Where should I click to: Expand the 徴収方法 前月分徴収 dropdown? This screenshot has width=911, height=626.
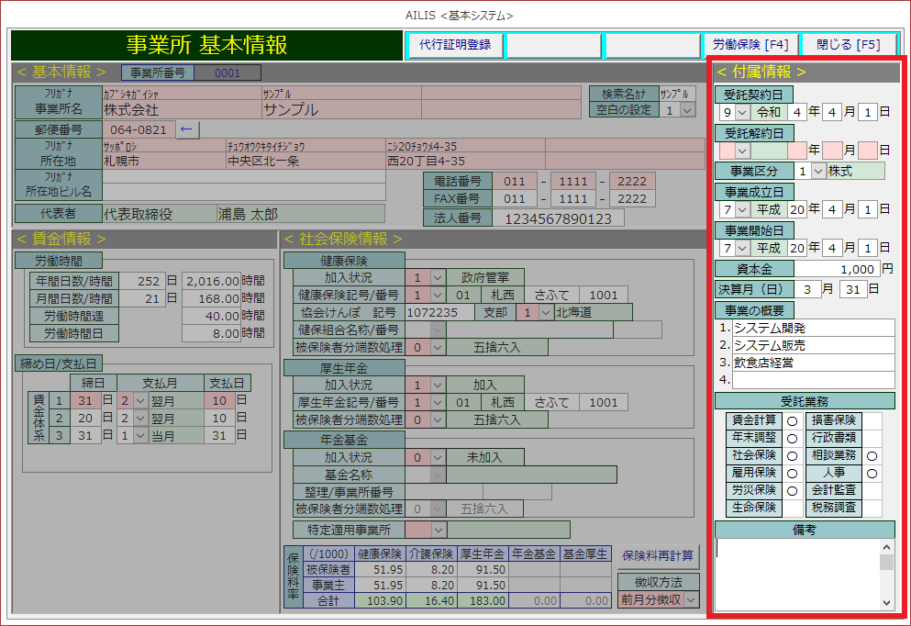point(689,599)
